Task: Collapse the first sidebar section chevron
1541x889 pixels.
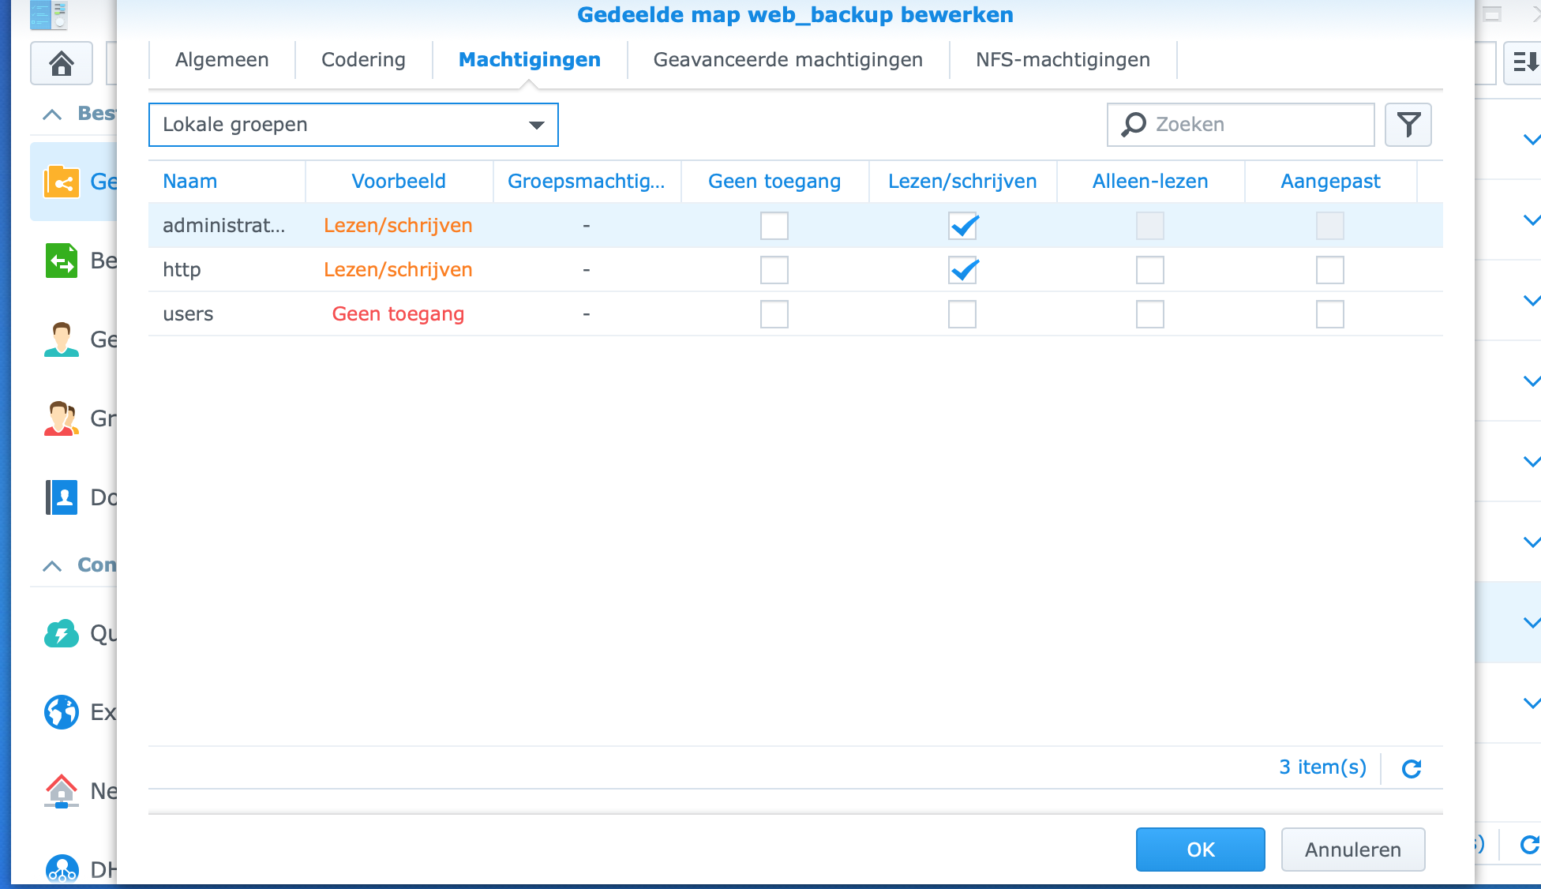Action: click(52, 114)
